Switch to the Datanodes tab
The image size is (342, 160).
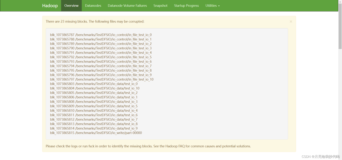coord(93,6)
